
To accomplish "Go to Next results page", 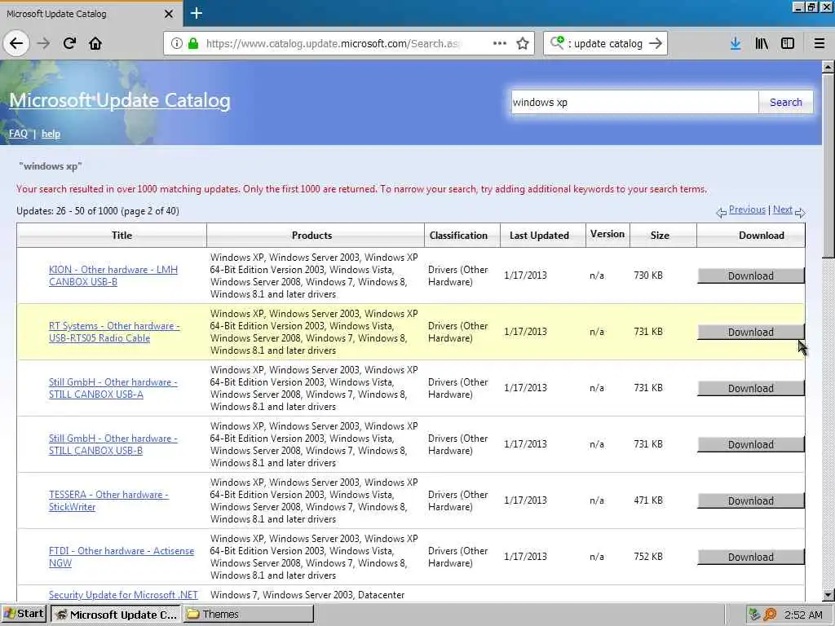I will 782,209.
